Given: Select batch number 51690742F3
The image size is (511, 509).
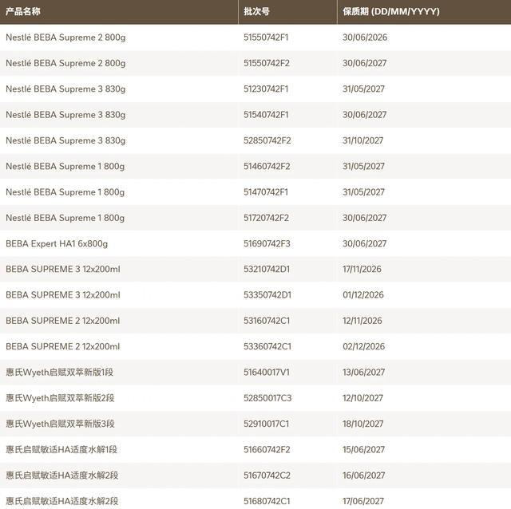Looking at the screenshot, I should tap(267, 243).
